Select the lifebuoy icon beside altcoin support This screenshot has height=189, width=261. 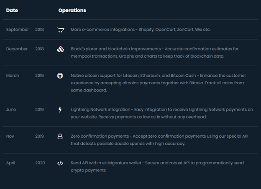60,76
